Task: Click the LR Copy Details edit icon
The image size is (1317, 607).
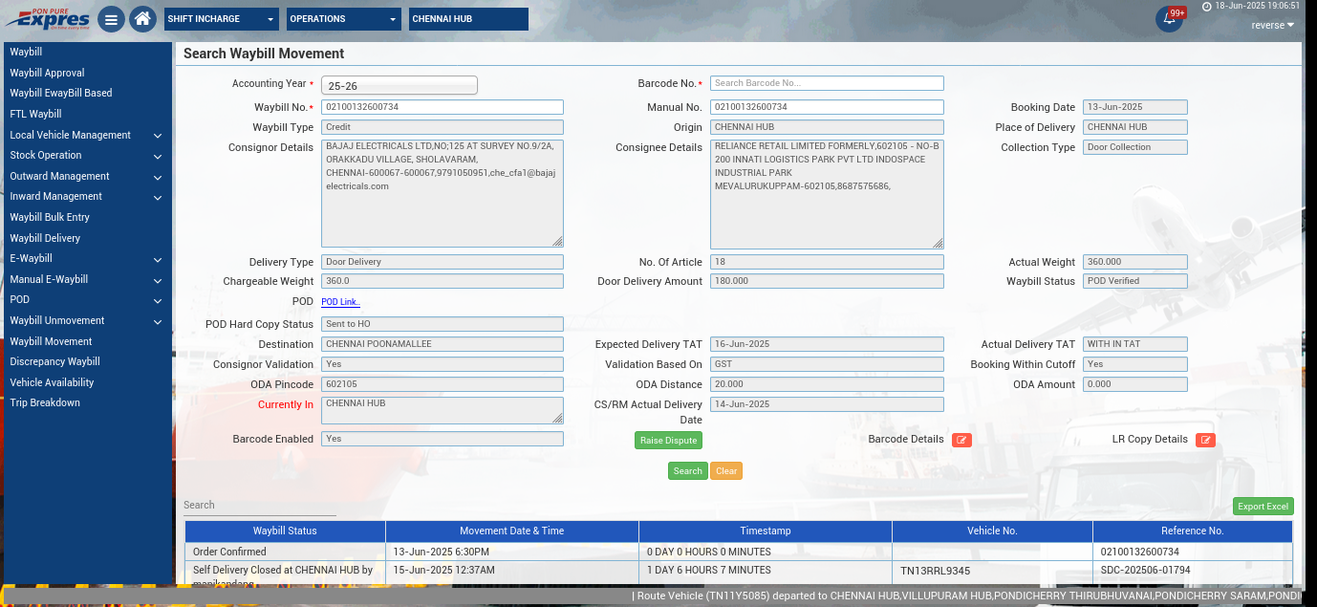Action: coord(1205,440)
